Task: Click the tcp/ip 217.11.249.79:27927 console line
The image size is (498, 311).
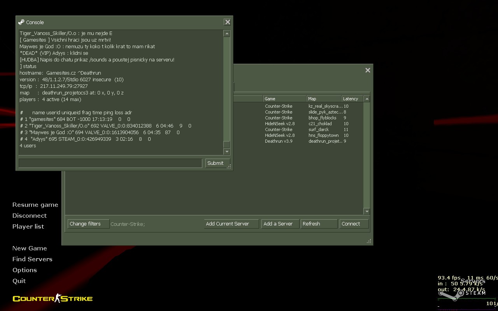Action: (54, 86)
